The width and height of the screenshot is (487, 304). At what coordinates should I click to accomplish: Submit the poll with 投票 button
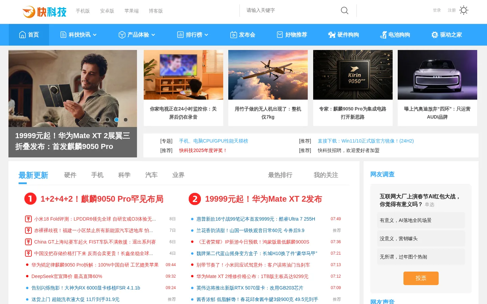click(421, 278)
